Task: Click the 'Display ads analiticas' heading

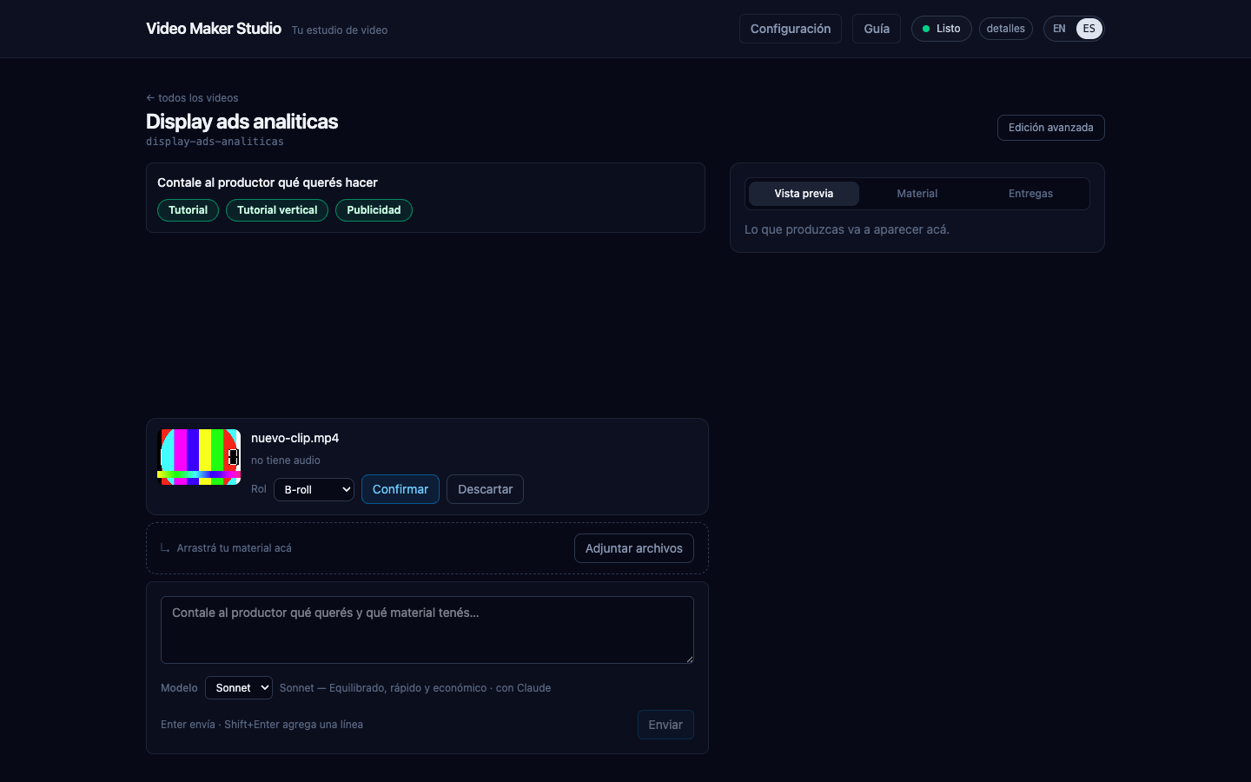Action: pyautogui.click(x=242, y=122)
